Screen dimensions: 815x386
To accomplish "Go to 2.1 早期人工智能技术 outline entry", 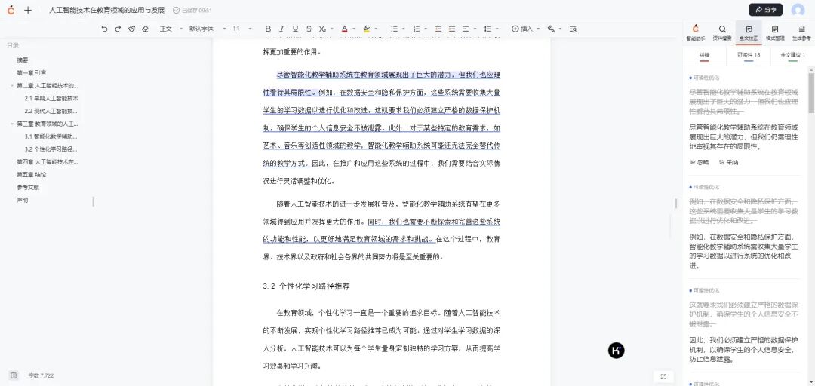I will pos(51,98).
